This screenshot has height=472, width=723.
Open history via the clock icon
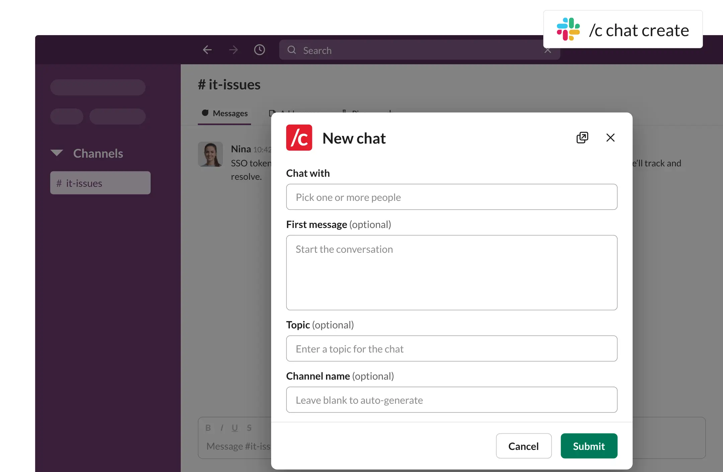point(259,50)
